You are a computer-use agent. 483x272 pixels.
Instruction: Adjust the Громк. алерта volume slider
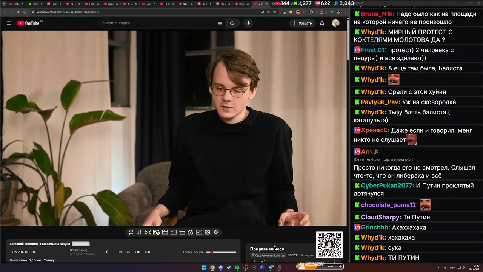tap(222, 252)
